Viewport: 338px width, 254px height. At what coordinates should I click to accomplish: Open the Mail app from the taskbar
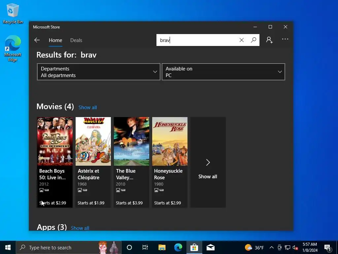point(210,247)
